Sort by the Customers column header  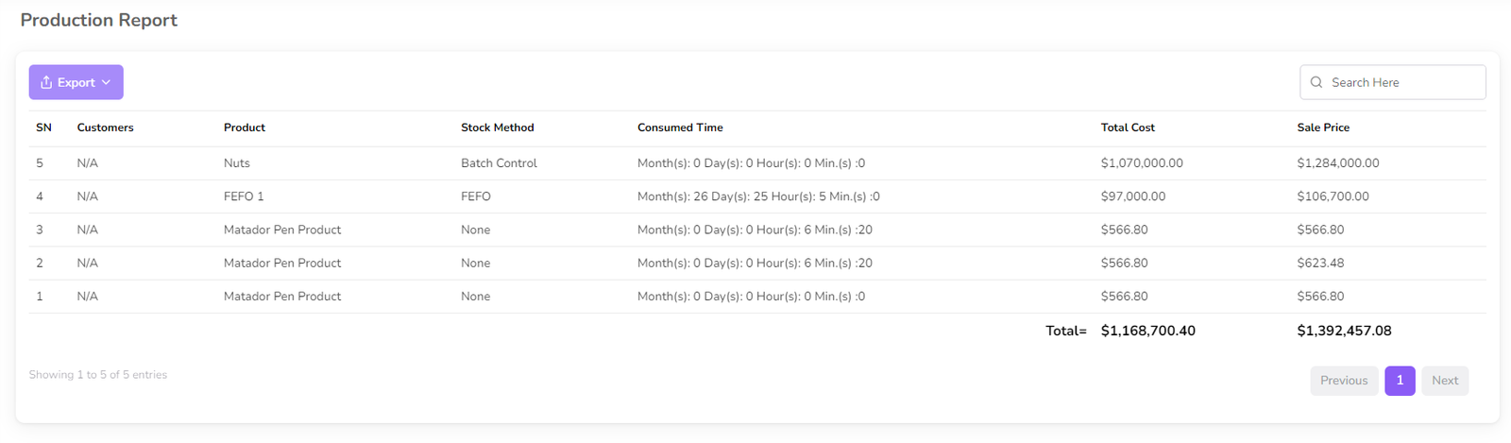105,128
